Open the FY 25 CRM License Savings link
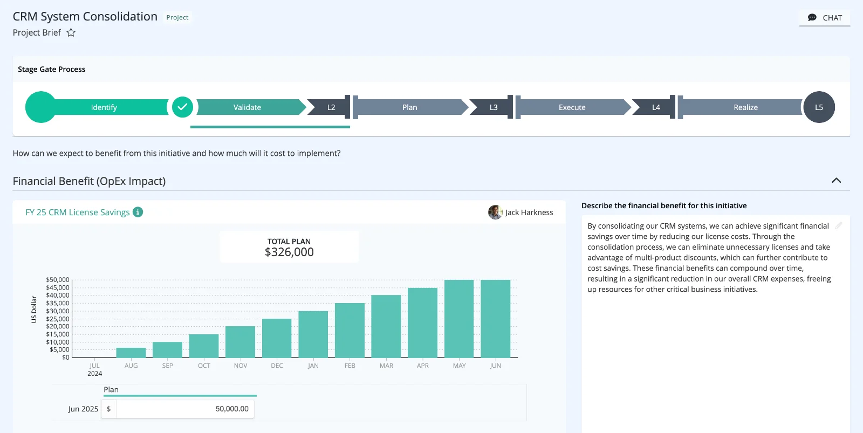Screen dimensions: 863x433 (x=78, y=212)
